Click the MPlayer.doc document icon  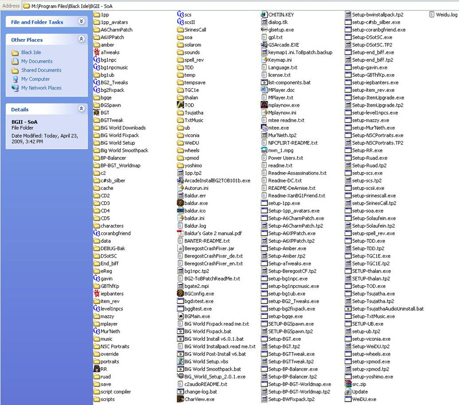[x=264, y=90]
